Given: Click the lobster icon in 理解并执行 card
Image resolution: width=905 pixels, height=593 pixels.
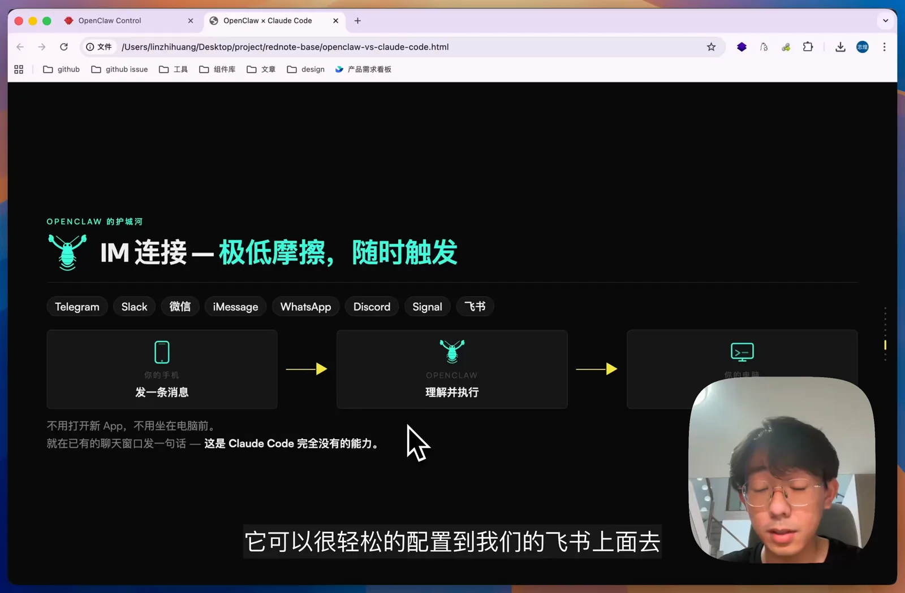Looking at the screenshot, I should (x=452, y=351).
